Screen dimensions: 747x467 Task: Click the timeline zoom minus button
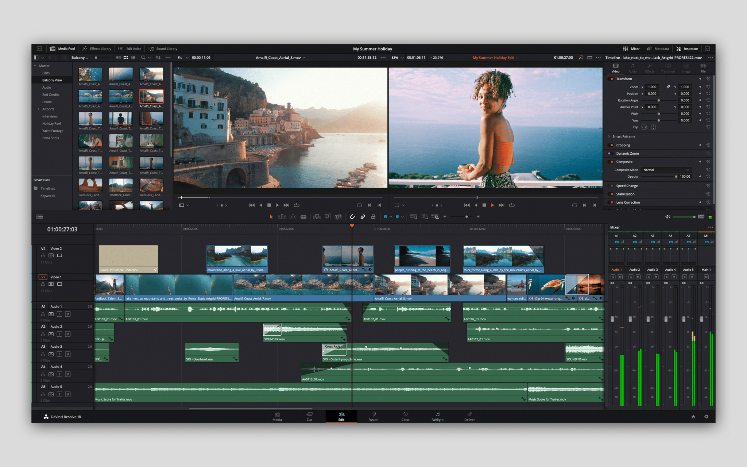coord(445,217)
